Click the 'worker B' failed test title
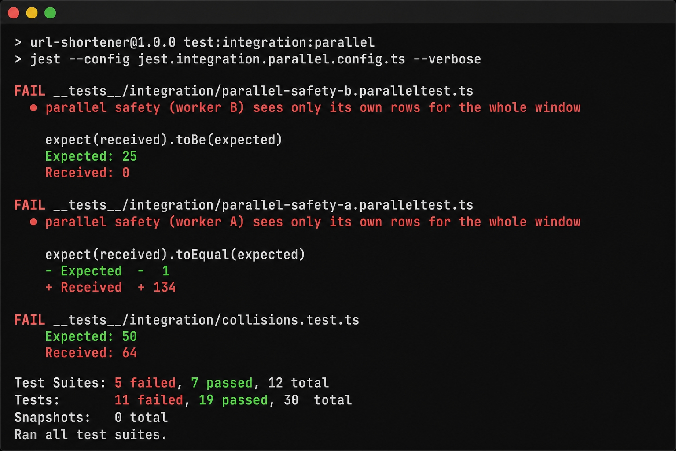 point(313,107)
